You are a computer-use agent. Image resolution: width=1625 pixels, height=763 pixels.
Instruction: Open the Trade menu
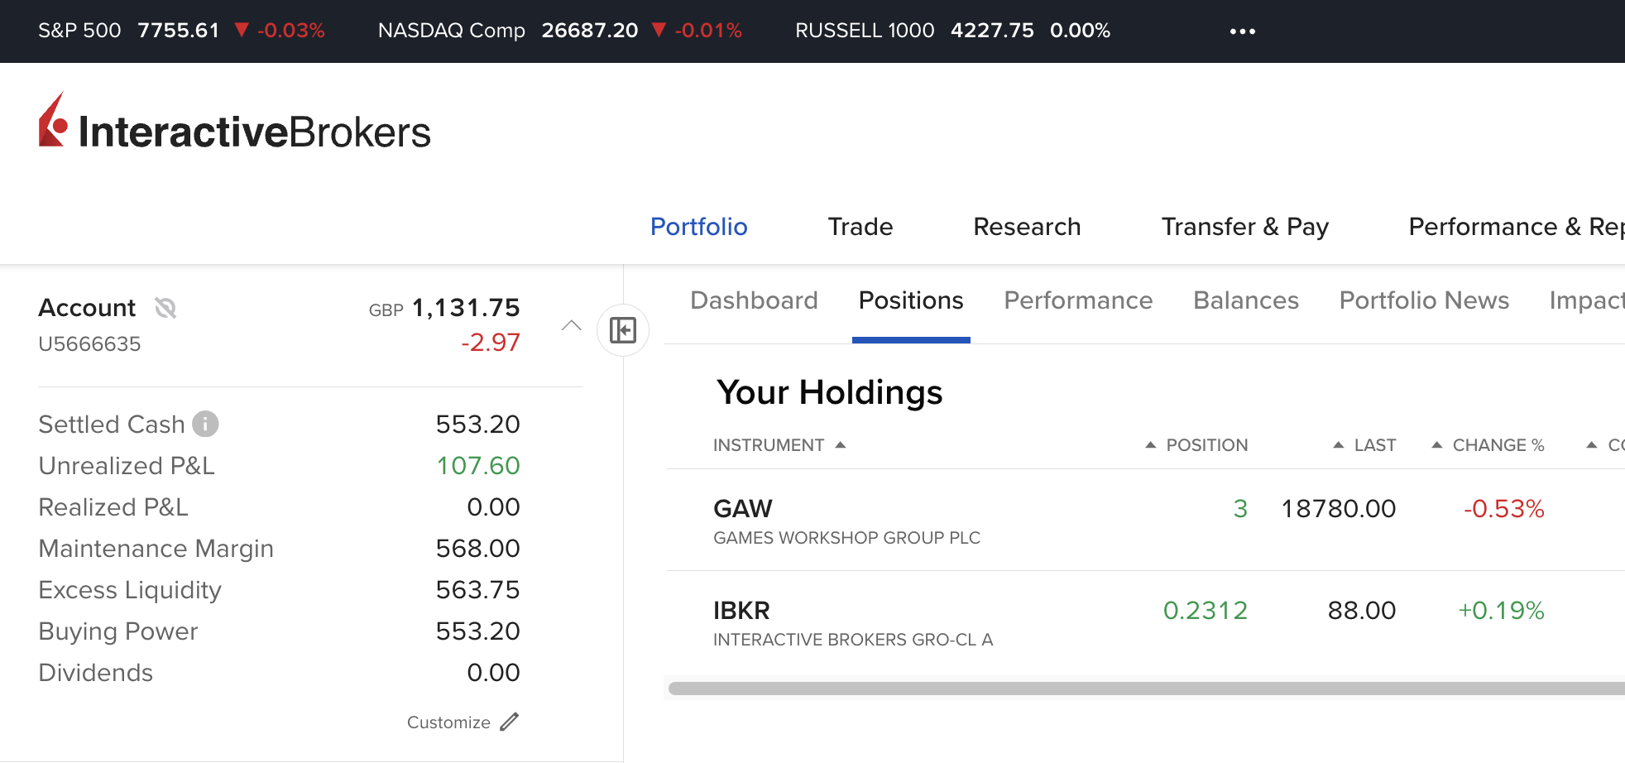[x=860, y=227]
